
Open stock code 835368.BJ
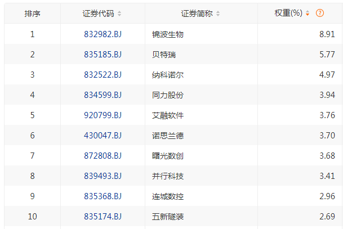point(103,196)
